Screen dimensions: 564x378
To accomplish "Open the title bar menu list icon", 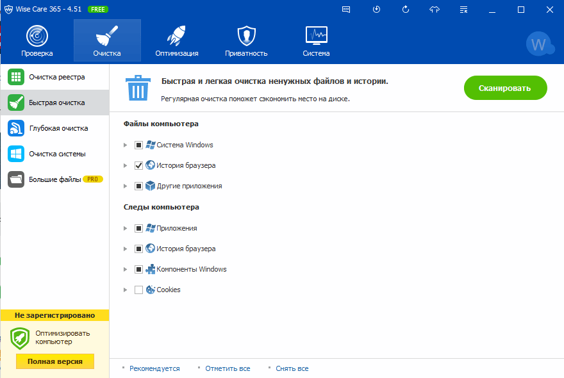I will (x=465, y=10).
